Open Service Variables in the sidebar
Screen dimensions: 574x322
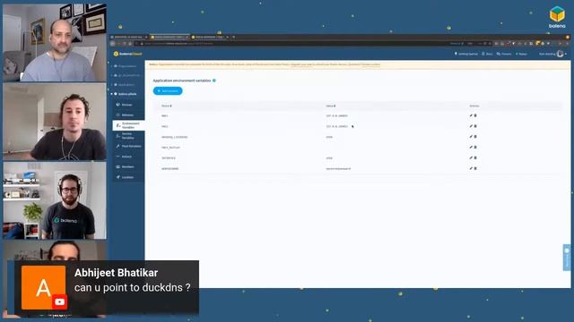(x=128, y=136)
